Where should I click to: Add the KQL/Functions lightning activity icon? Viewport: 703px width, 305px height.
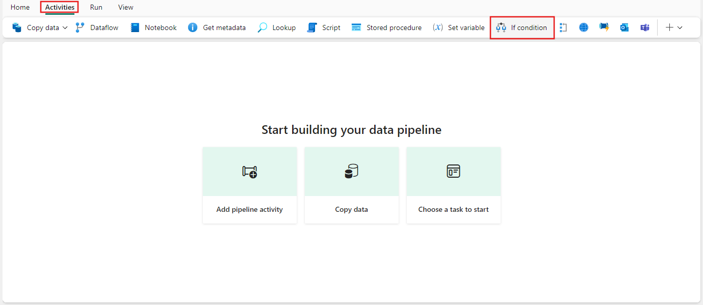[x=604, y=27]
